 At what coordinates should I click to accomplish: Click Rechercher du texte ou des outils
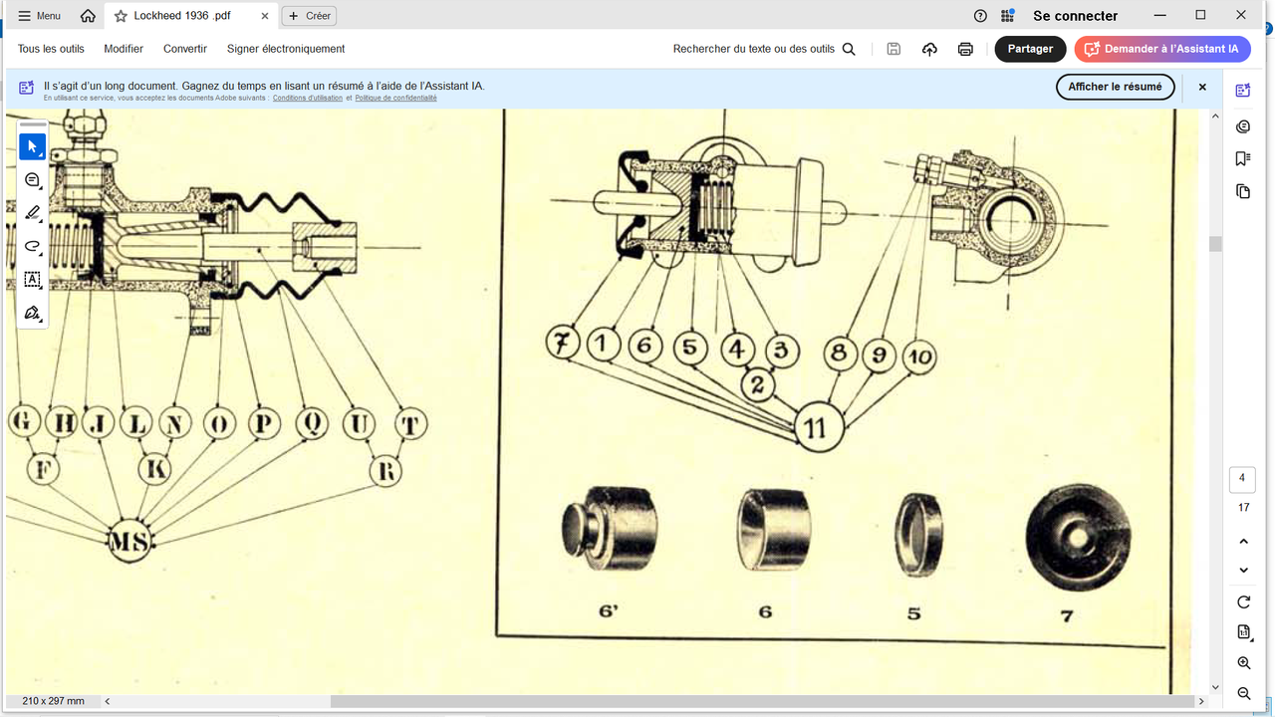(x=764, y=49)
